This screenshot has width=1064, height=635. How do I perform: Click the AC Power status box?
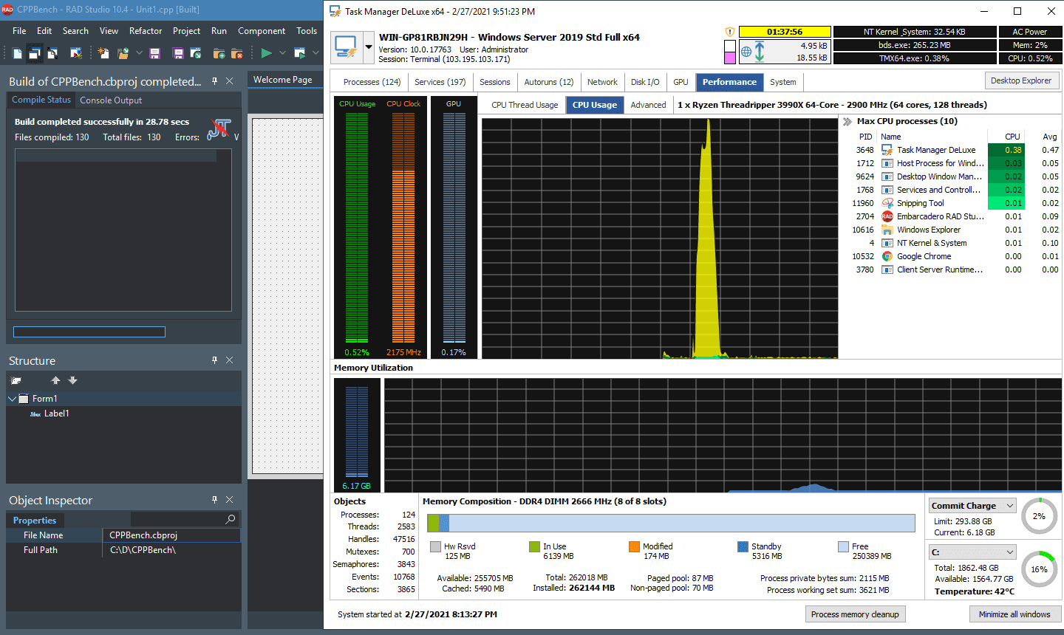tap(1030, 32)
